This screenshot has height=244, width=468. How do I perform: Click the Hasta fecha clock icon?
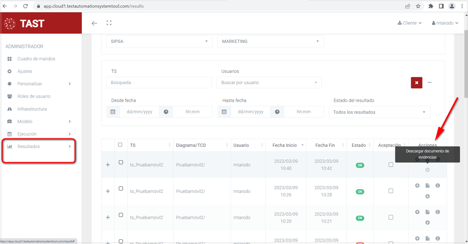[277, 112]
